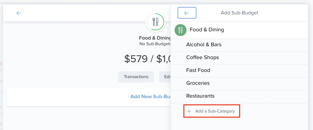This screenshot has width=313, height=130.
Task: Choose the Restaurants sub-category
Action: 200,96
